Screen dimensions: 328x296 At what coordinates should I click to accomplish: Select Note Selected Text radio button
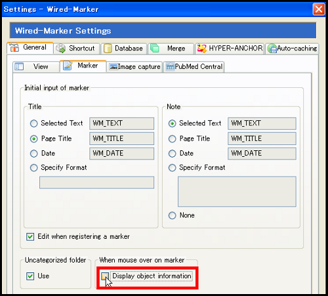[173, 123]
